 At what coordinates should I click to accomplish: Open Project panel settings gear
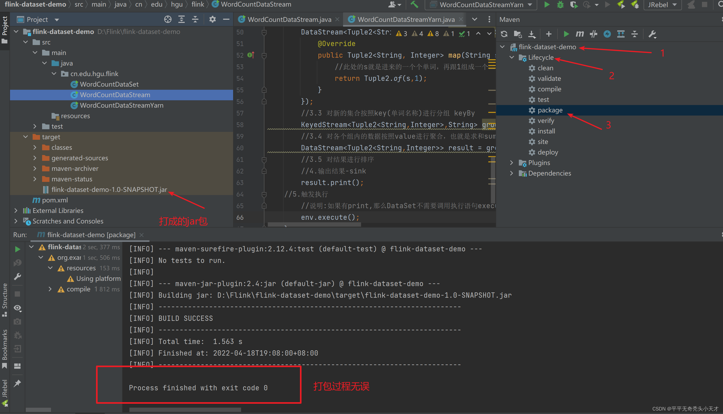coord(212,19)
